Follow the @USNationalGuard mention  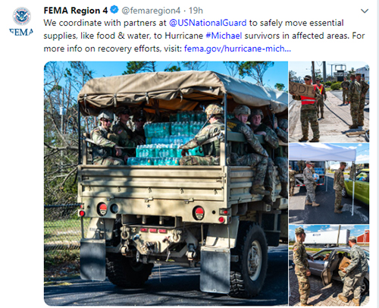[x=208, y=23]
